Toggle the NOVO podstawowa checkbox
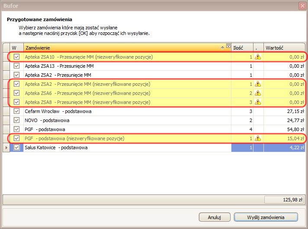 click(x=17, y=120)
